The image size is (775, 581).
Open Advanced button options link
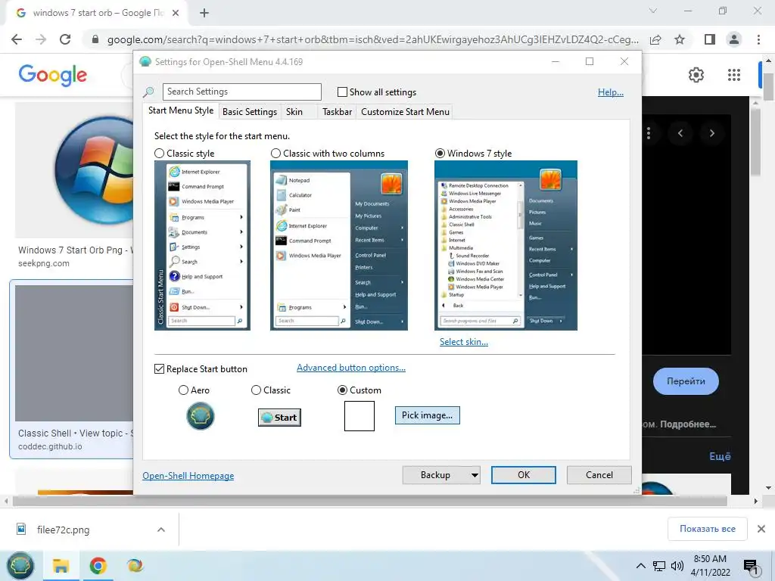pyautogui.click(x=351, y=368)
